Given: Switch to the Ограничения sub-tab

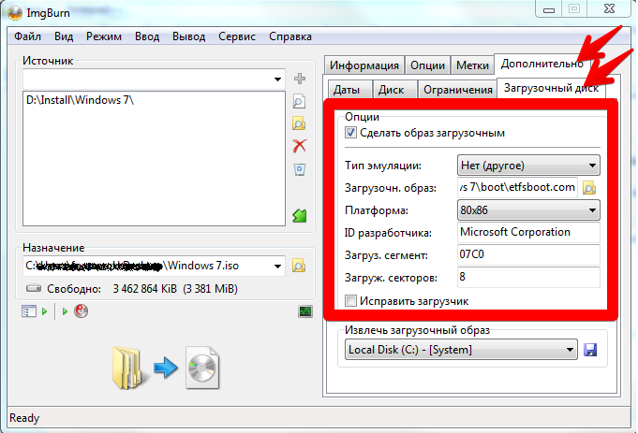Looking at the screenshot, I should [458, 90].
